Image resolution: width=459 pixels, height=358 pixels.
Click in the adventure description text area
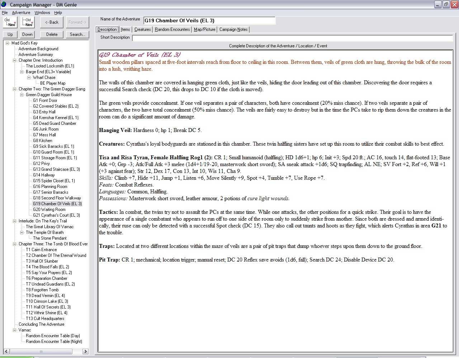click(275, 201)
